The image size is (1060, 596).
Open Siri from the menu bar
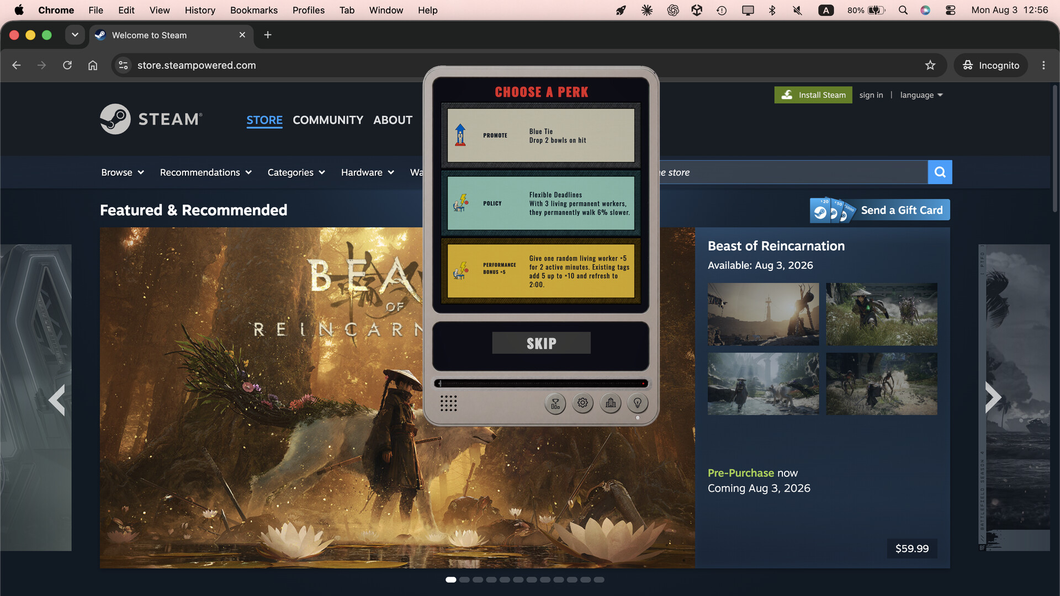coord(925,10)
